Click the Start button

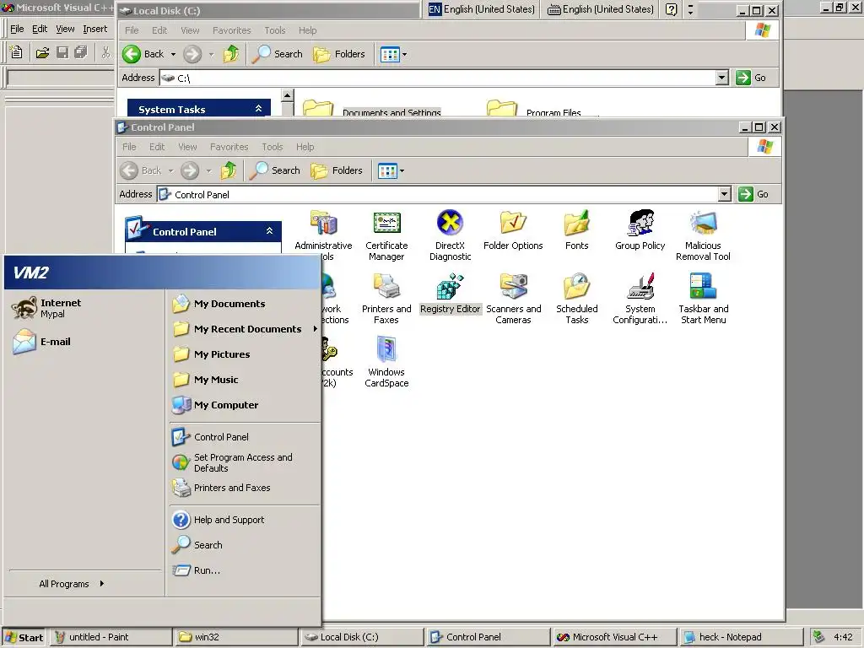(x=24, y=638)
